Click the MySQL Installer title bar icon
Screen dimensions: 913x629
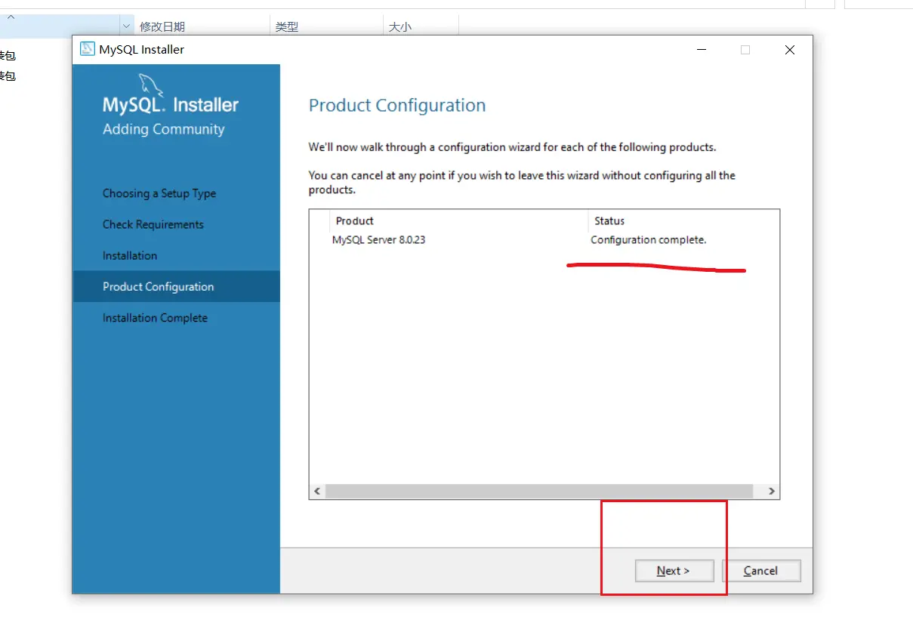point(88,49)
